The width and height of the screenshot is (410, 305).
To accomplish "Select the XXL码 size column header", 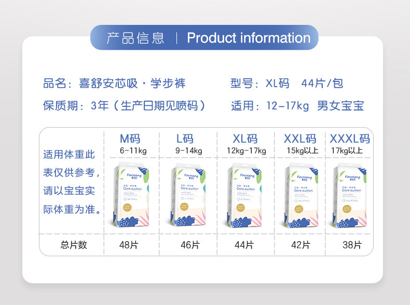I will [x=300, y=139].
